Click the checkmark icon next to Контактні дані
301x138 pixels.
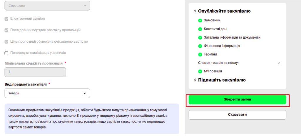200,29
